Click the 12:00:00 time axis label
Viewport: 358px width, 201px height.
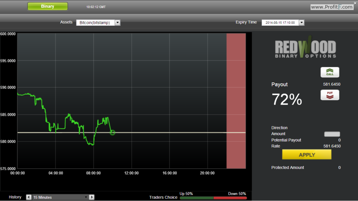(x=132, y=173)
